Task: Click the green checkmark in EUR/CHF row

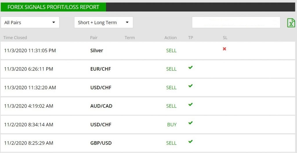Action: (190, 67)
